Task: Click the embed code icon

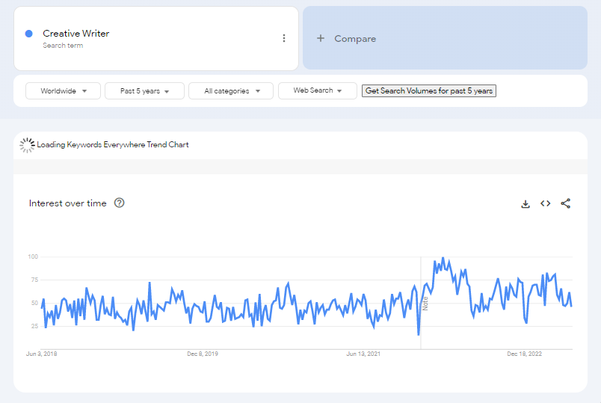Action: click(546, 203)
